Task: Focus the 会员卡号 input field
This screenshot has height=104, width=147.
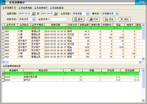Action: pyautogui.click(x=59, y=19)
